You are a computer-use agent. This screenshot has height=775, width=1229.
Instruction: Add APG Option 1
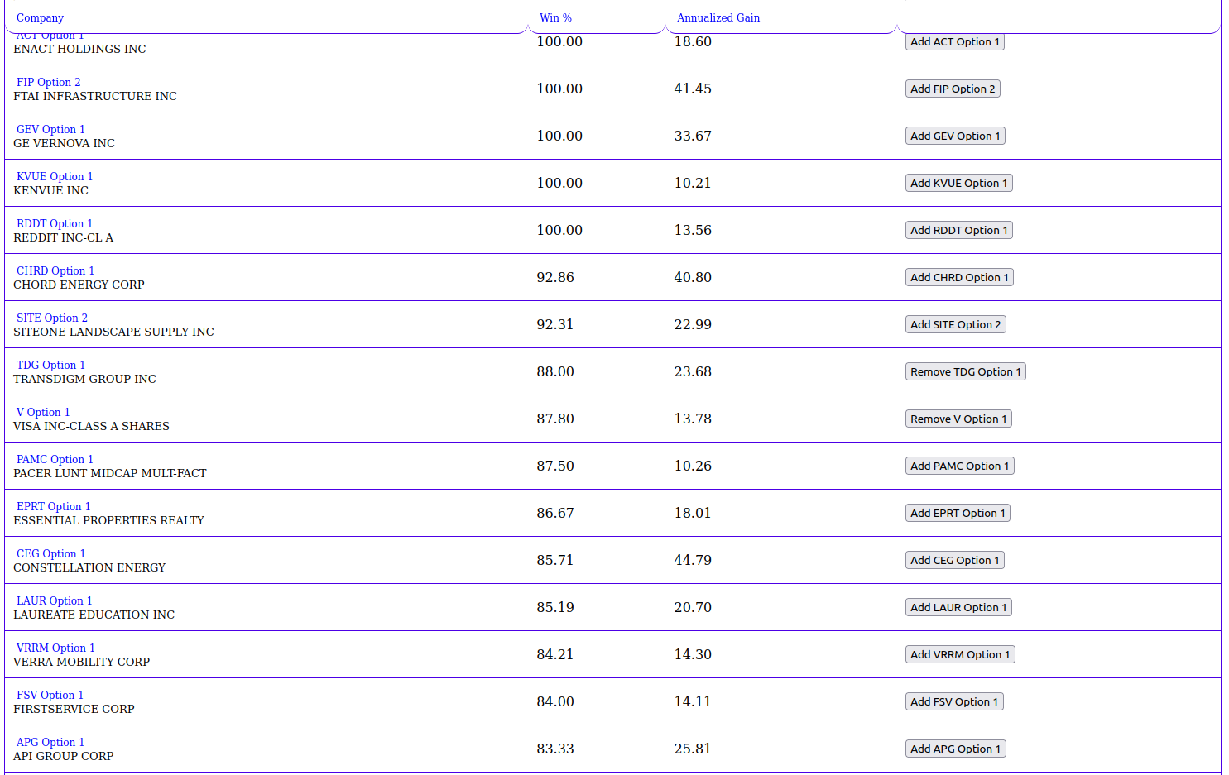coord(956,749)
